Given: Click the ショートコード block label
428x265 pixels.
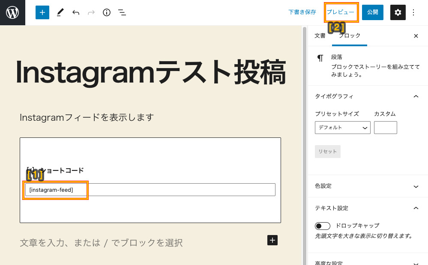Looking at the screenshot, I should (x=62, y=170).
